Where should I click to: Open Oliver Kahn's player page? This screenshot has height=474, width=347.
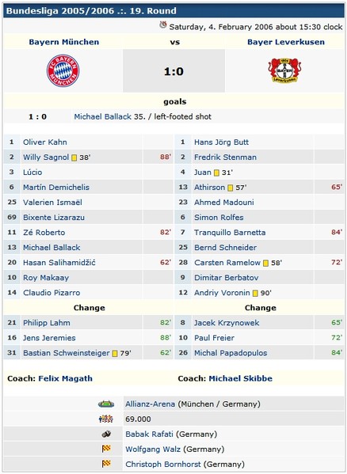[x=45, y=142]
